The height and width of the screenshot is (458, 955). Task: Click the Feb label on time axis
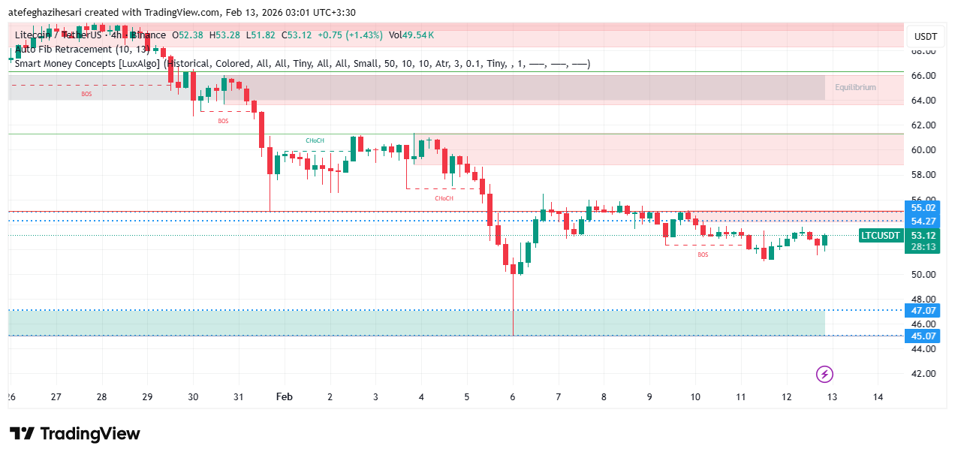pos(284,397)
